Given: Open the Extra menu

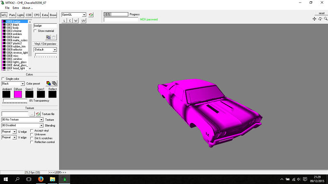Looking at the screenshot, I should (x=16, y=8).
